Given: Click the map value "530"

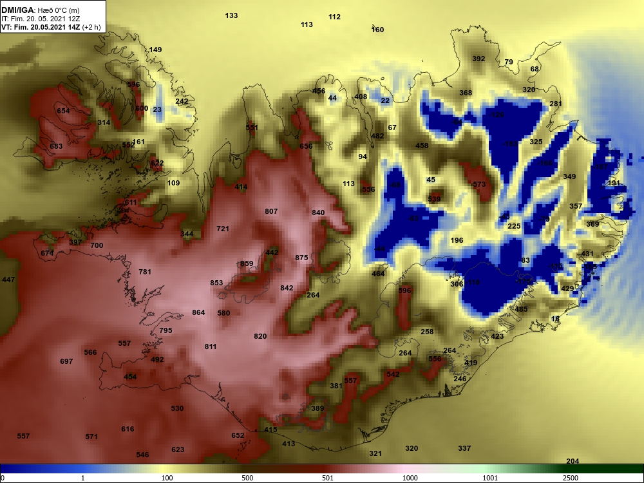Looking at the screenshot, I should click(x=178, y=409).
